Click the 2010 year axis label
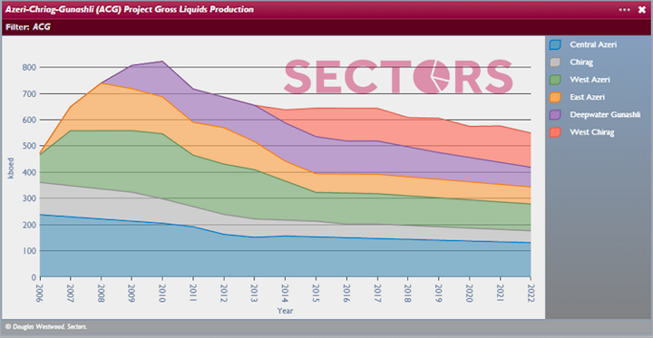The width and height of the screenshot is (653, 338). 163,293
